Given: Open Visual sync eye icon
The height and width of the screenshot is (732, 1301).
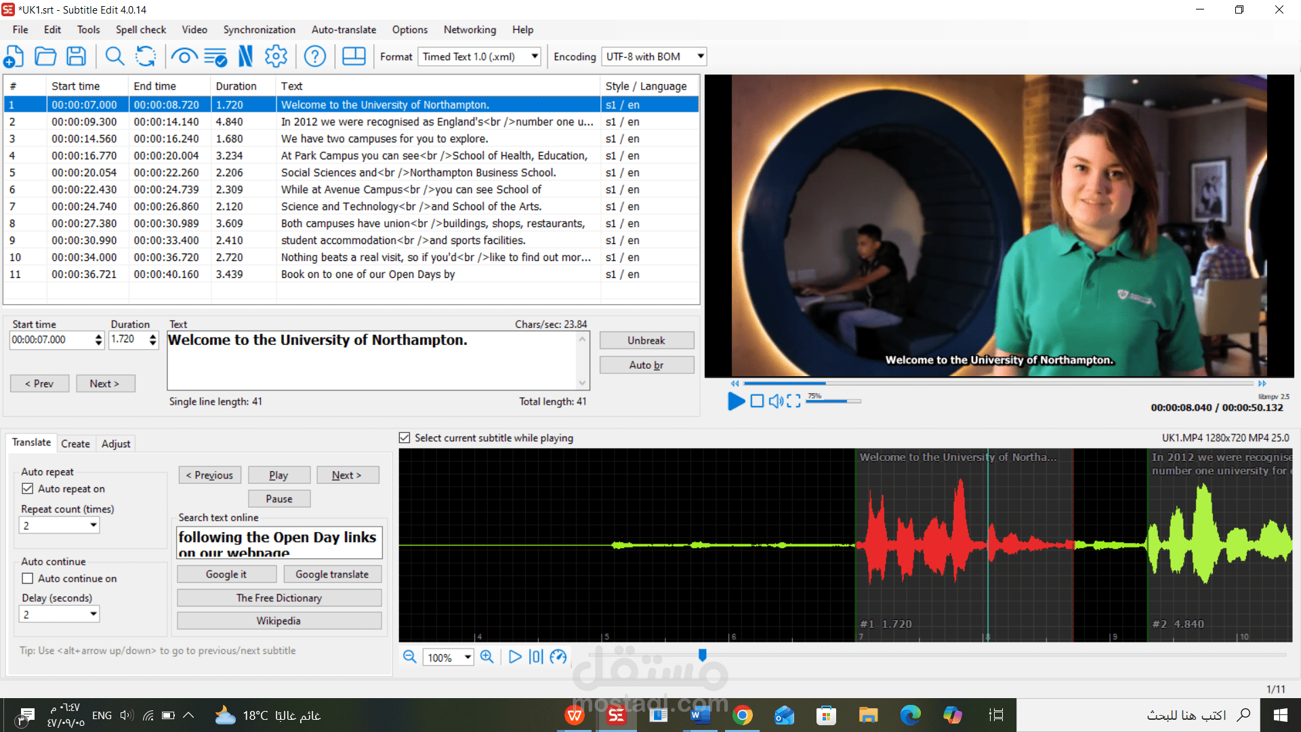Looking at the screenshot, I should pos(184,56).
